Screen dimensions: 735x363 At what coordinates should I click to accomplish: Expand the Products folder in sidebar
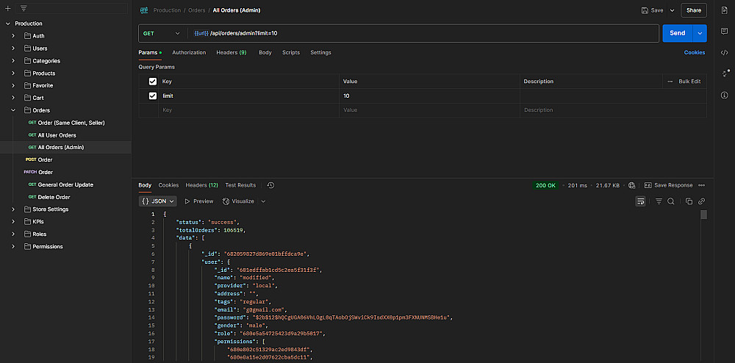pyautogui.click(x=13, y=73)
